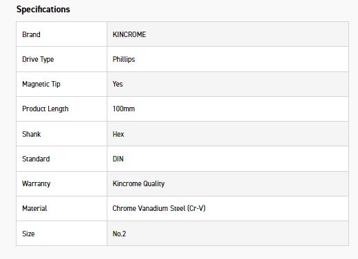This screenshot has width=358, height=259.
Task: Click Chrome Vanadium Steel (Cr-V) value
Action: [159, 208]
